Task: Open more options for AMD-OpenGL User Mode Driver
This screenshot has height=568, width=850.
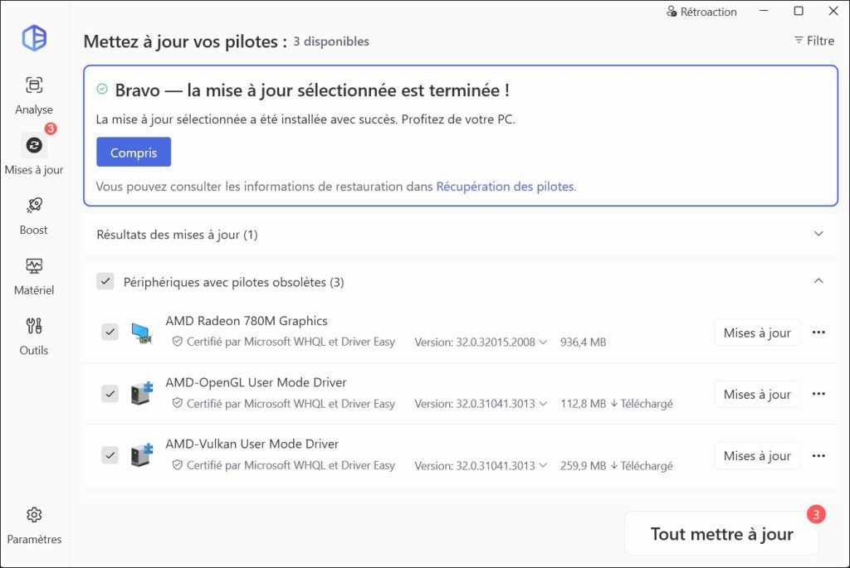Action: tap(818, 394)
